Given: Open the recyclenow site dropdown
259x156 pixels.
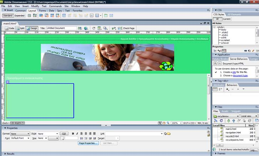Looking at the screenshot, I should coord(226,116).
